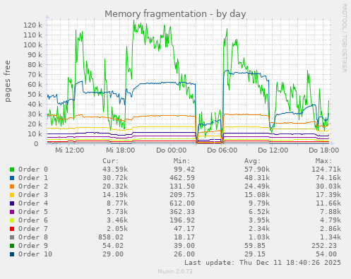Click the '120 k' y-axis tick label
Image resolution: width=351 pixels, height=279 pixels.
32,25
